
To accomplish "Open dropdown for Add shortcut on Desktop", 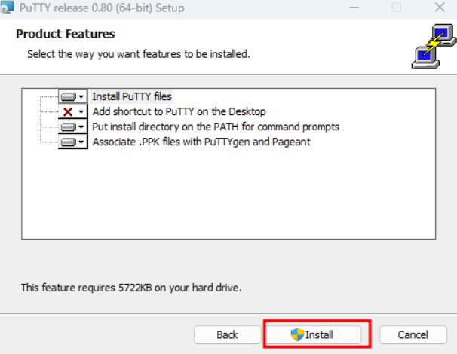I will tap(73, 111).
